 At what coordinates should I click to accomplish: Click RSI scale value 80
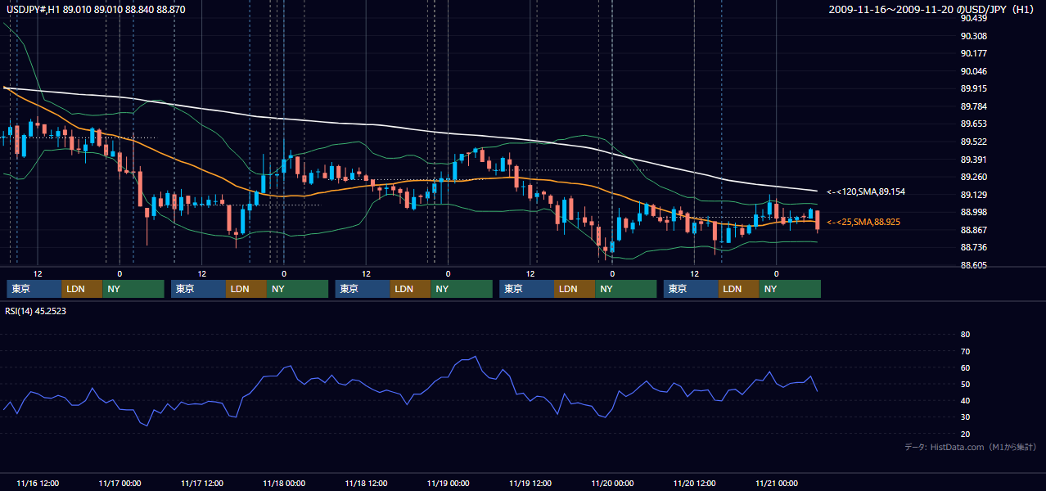tap(965, 335)
